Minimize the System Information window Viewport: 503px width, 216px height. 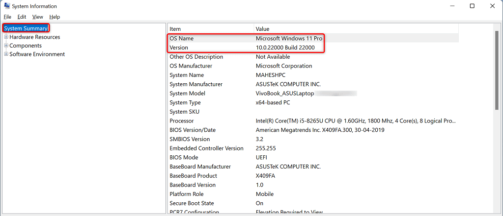(452, 6)
